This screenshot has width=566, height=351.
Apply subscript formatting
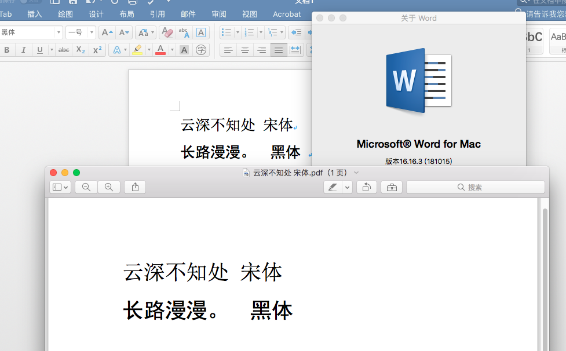click(x=81, y=50)
